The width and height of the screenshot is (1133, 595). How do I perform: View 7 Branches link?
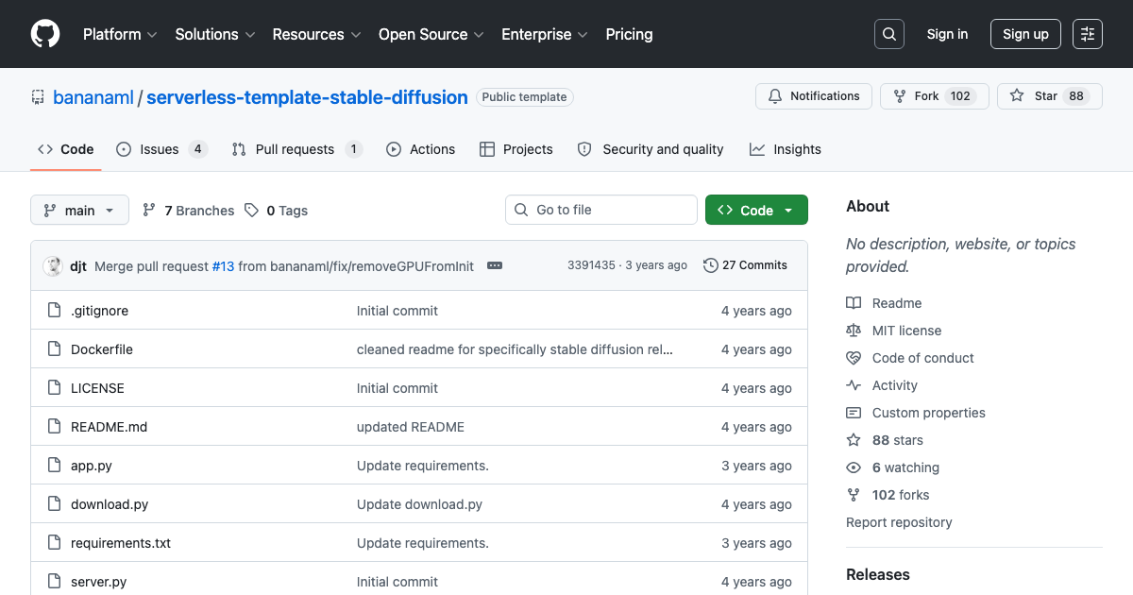[x=188, y=211]
